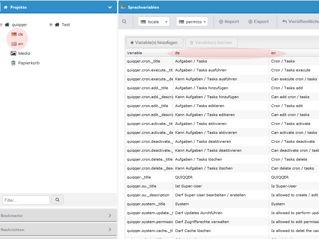Click the Export download icon
Viewport: 319px width, 239px height.
tap(250, 22)
